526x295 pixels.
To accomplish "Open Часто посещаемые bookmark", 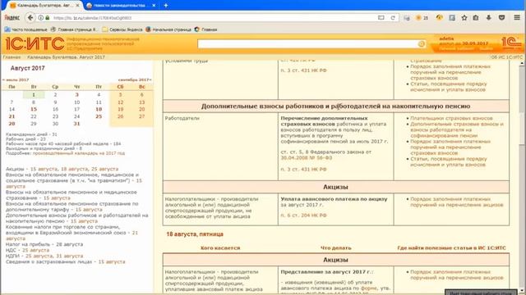I will coord(25,29).
